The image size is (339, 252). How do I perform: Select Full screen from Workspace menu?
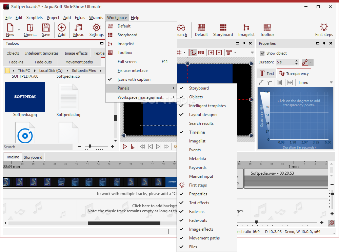tap(141, 62)
